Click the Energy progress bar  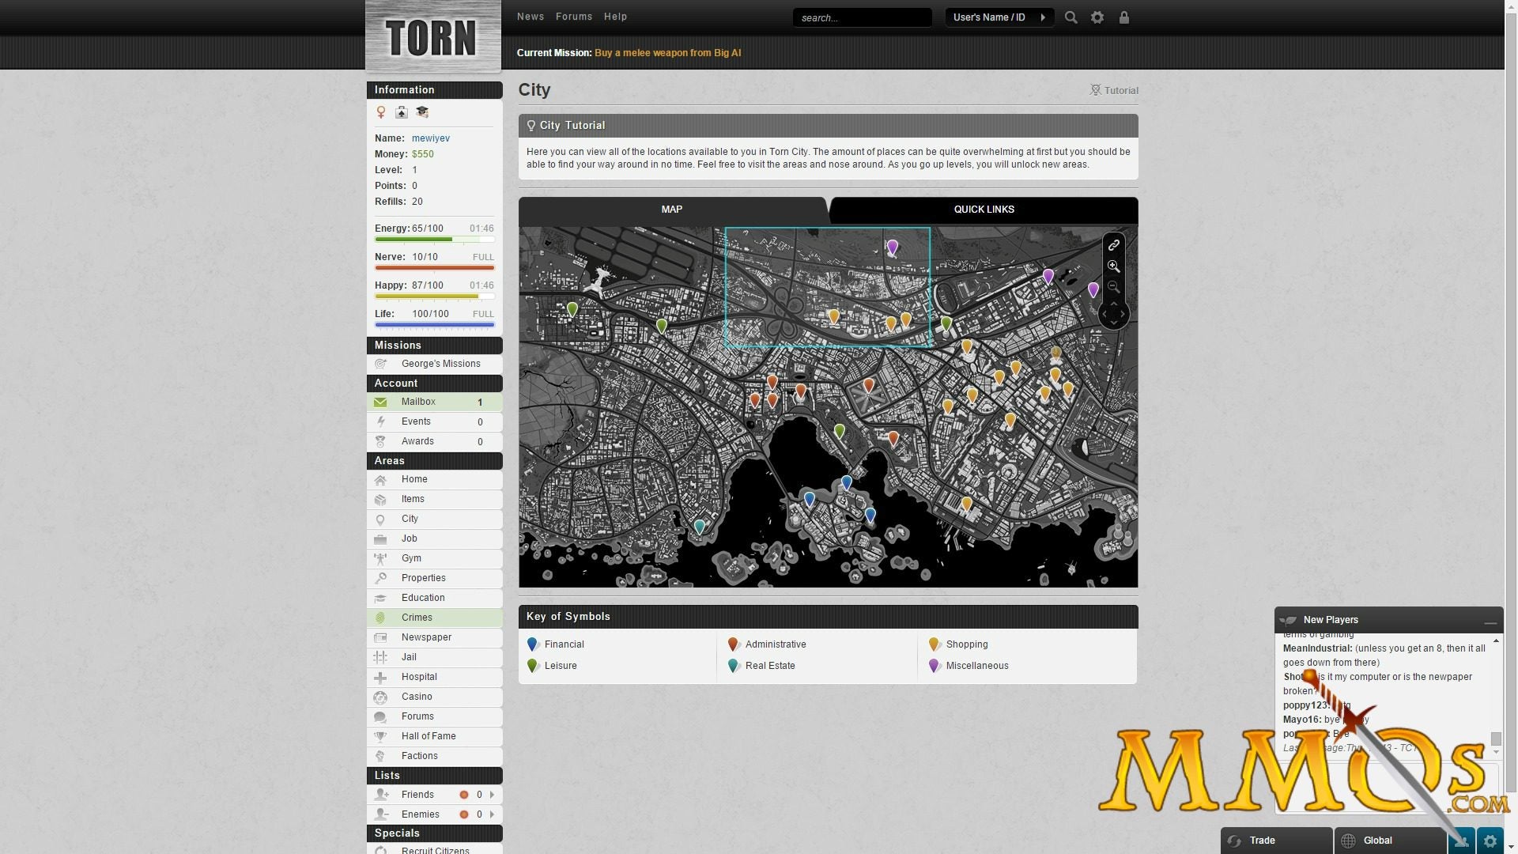pos(434,239)
